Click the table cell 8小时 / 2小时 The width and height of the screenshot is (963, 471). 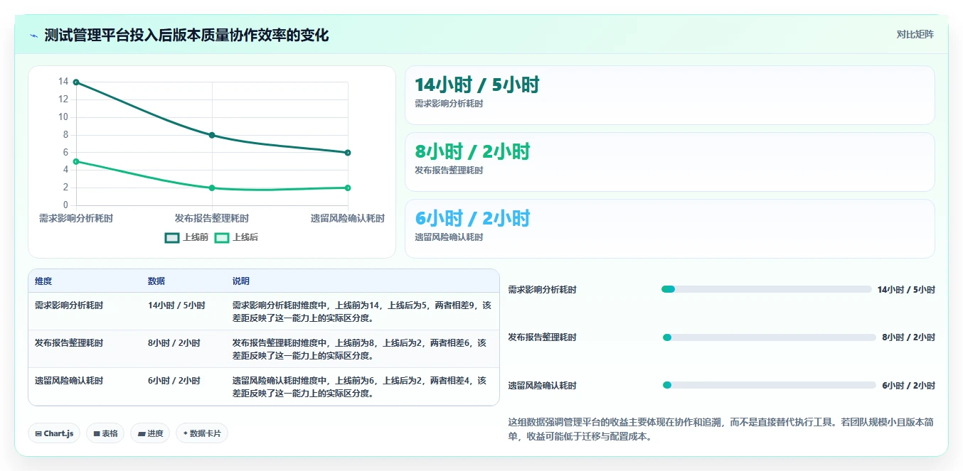[x=174, y=343]
